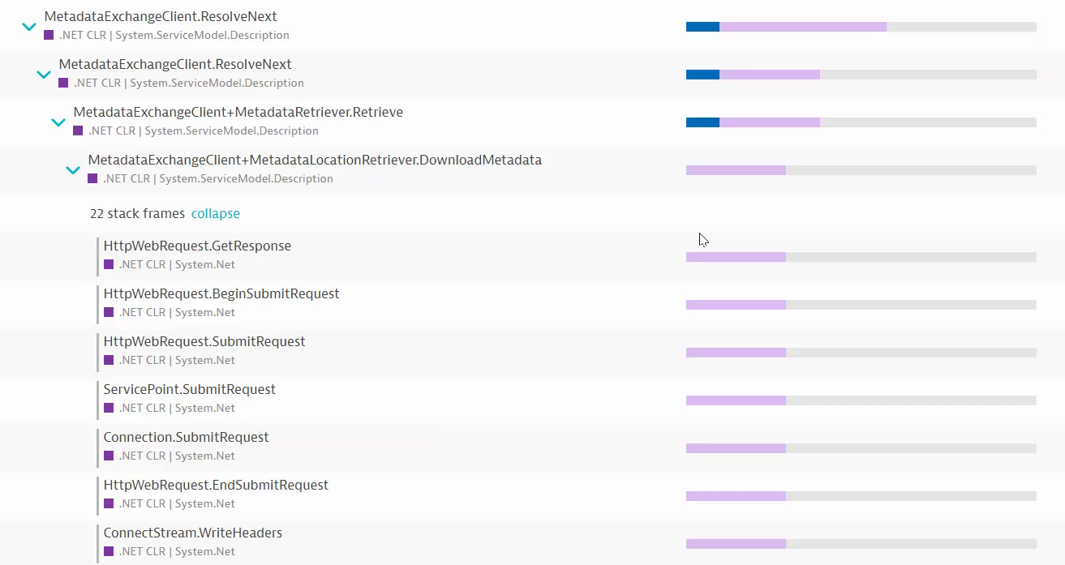Click purple .NET CLR icon under HttpWebRequest.BeginSubmitRequest
The image size is (1065, 565).
(109, 312)
